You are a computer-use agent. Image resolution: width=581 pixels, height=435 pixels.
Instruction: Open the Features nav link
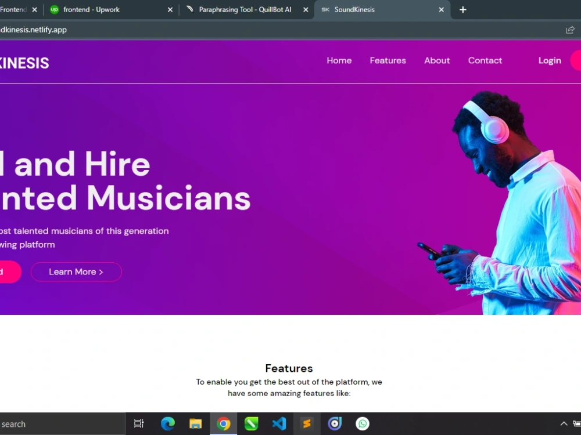point(388,60)
